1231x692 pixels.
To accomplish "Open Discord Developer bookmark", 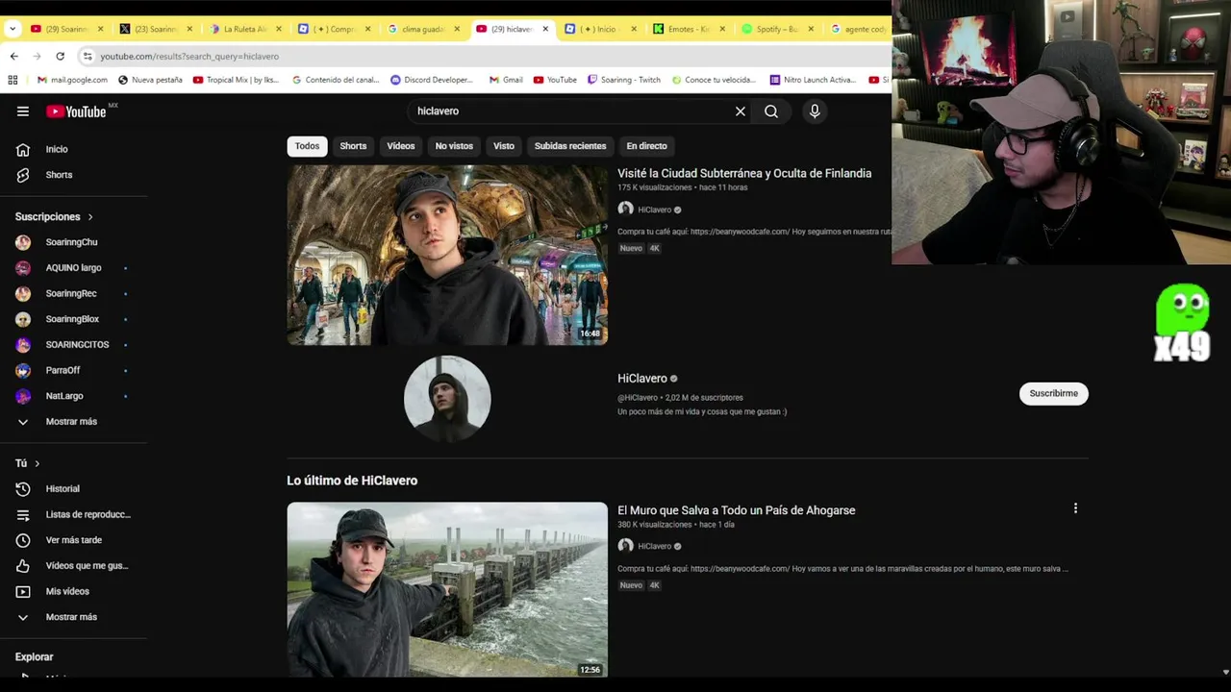I will (431, 80).
